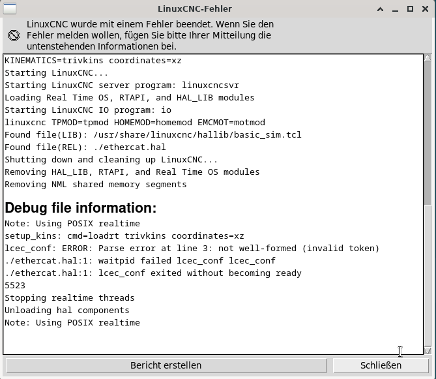
Task: Minimize the LinuxCNC-Fehler window
Action: click(395, 9)
